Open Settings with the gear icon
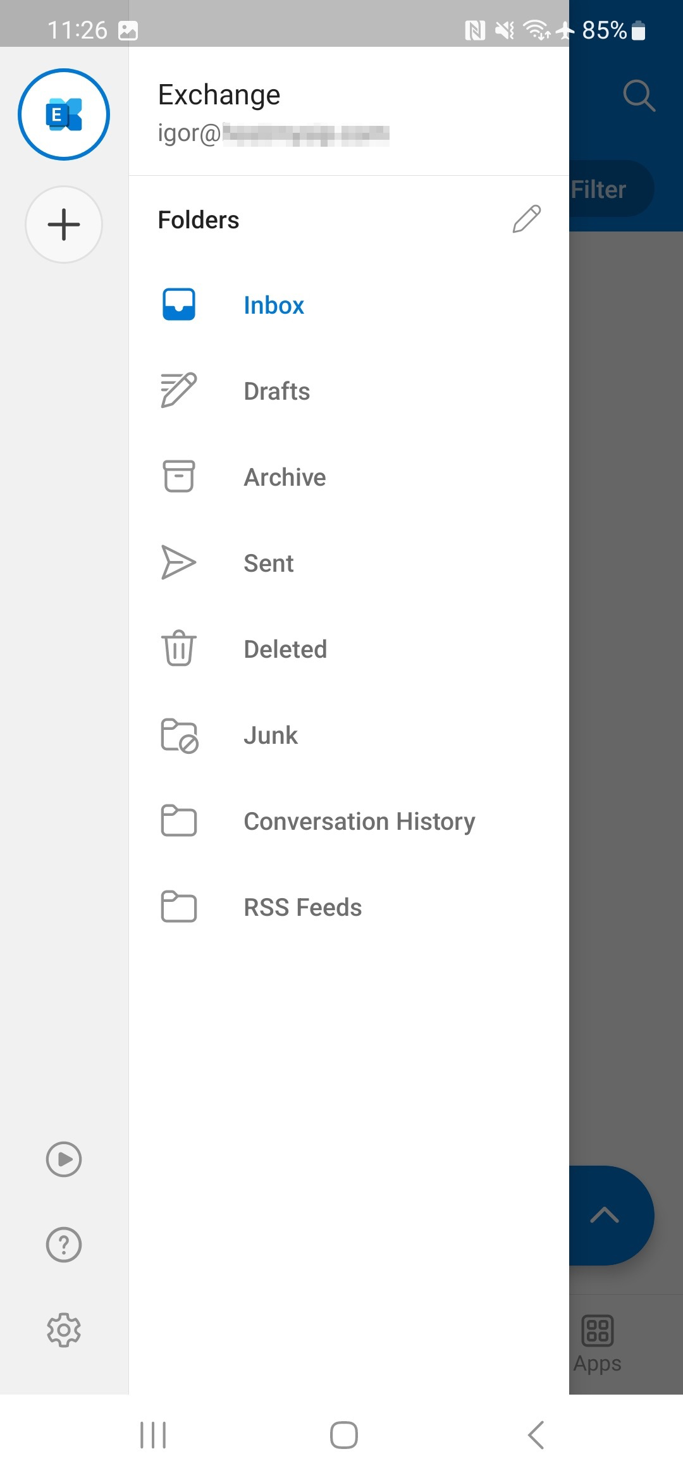 64,1330
